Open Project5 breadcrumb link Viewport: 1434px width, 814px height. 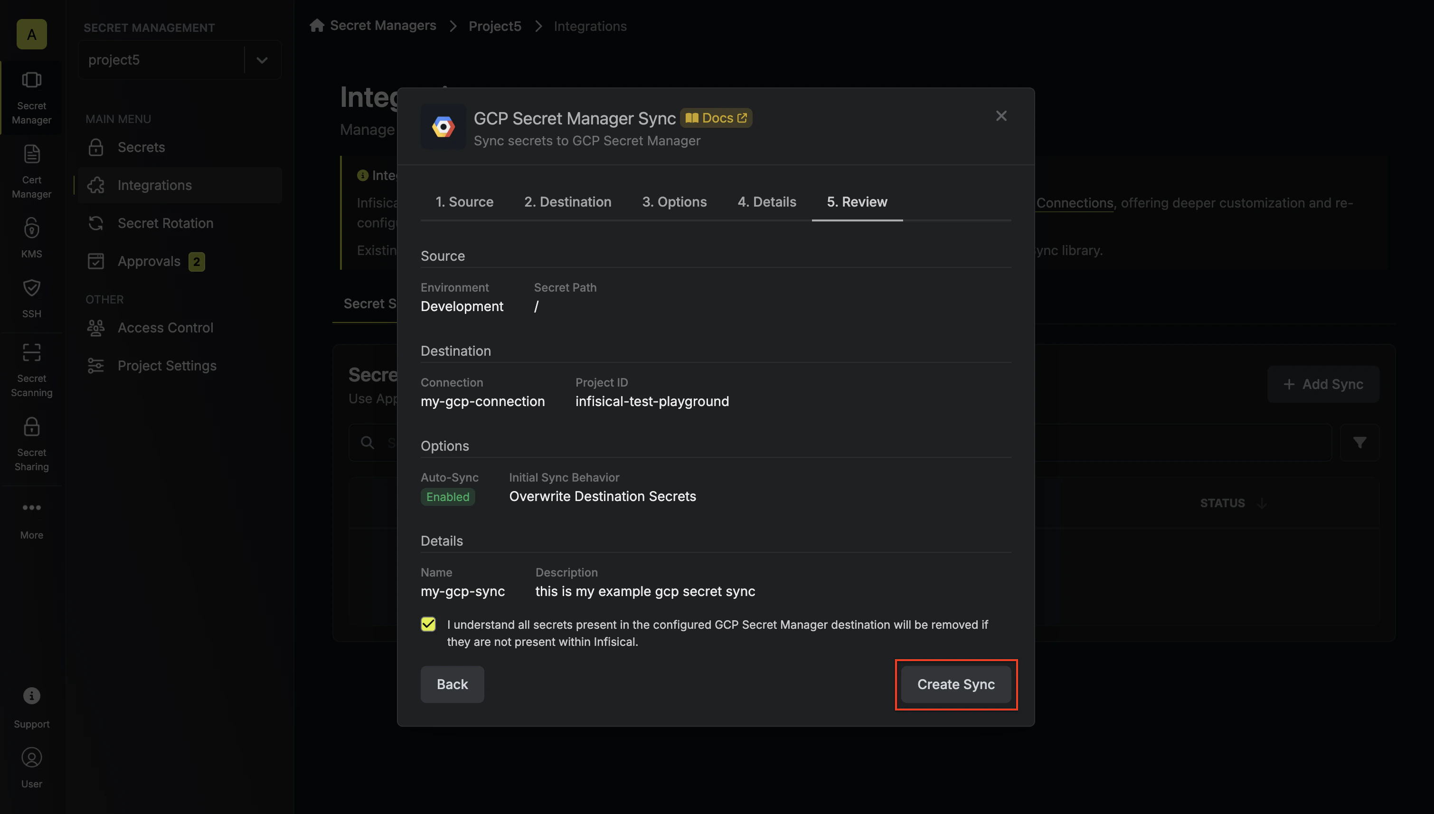495,26
